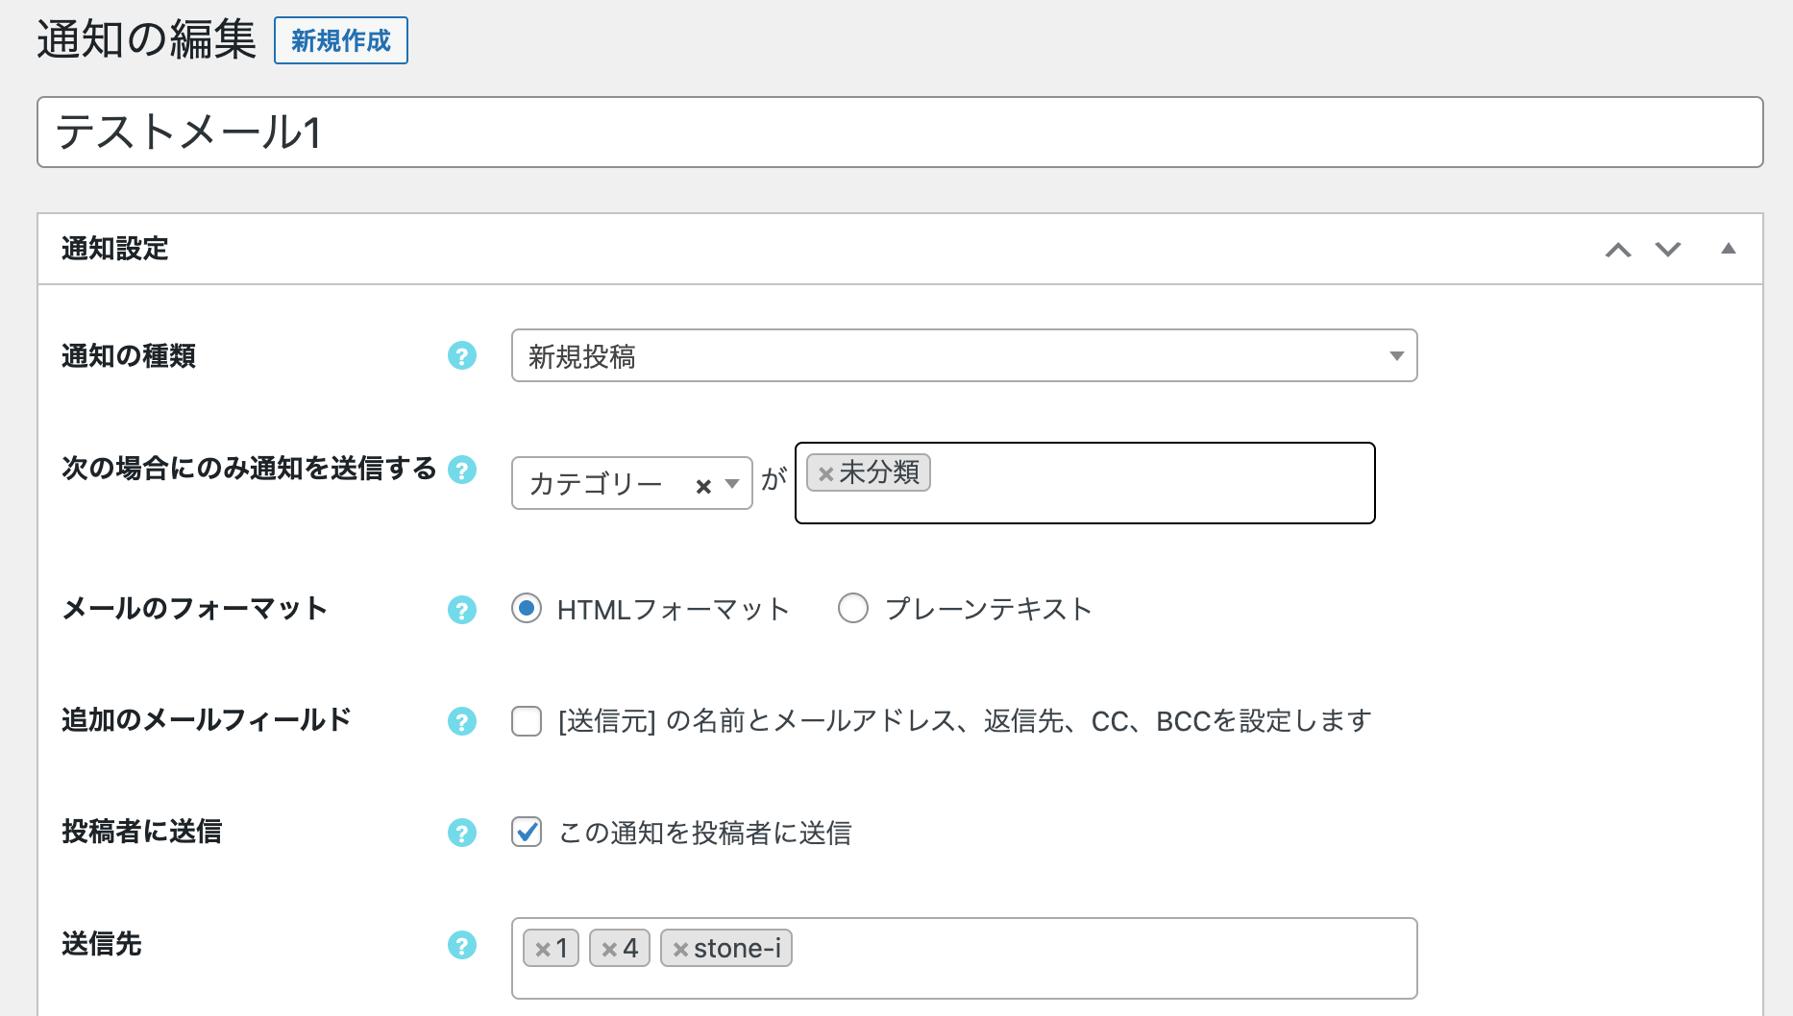Click the 送信先 label

coord(102,944)
